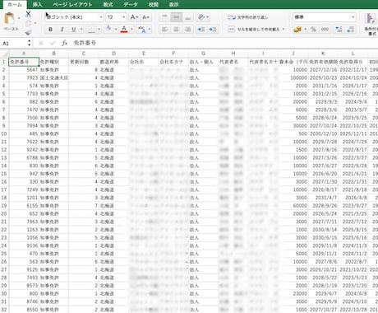Select cell 国土交通大臣 in row 3
The height and width of the screenshot is (313, 378).
[53, 77]
